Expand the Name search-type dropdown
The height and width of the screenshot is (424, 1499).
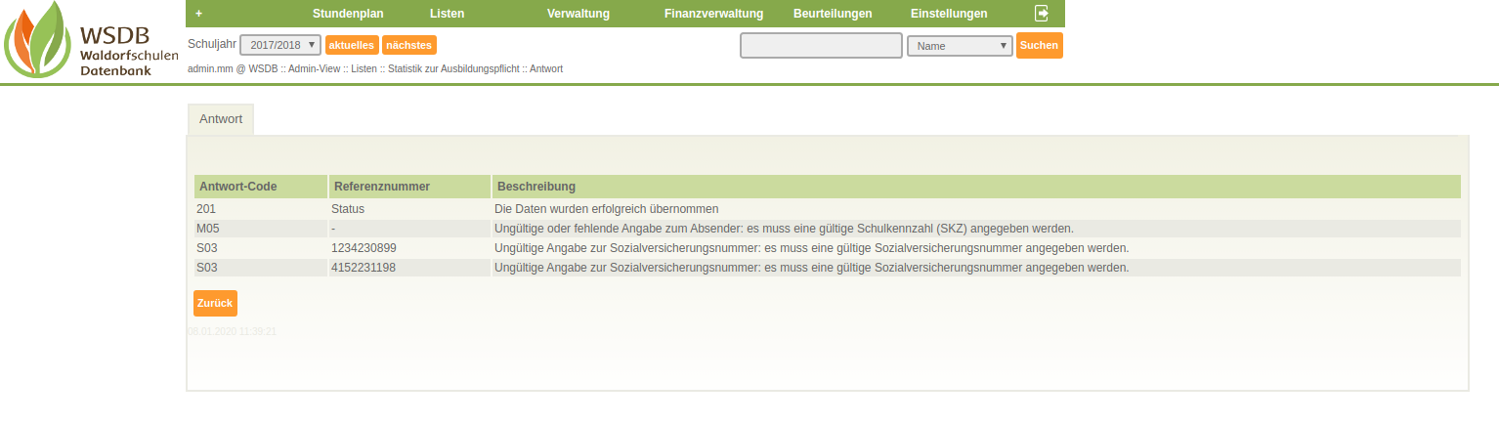(960, 46)
